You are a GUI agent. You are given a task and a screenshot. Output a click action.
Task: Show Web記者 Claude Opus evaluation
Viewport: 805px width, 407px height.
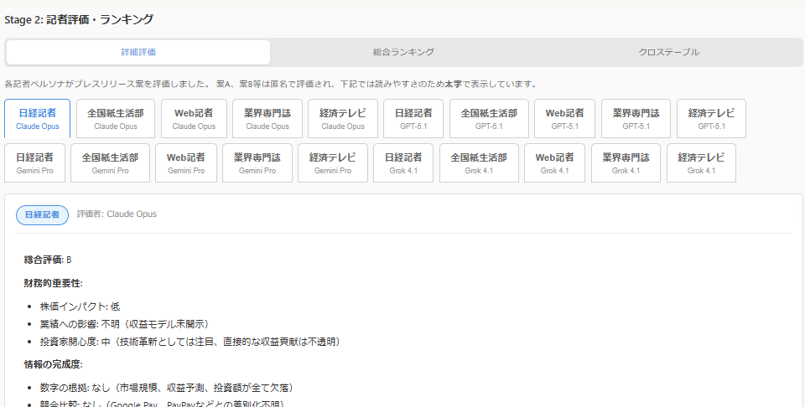pyautogui.click(x=194, y=119)
